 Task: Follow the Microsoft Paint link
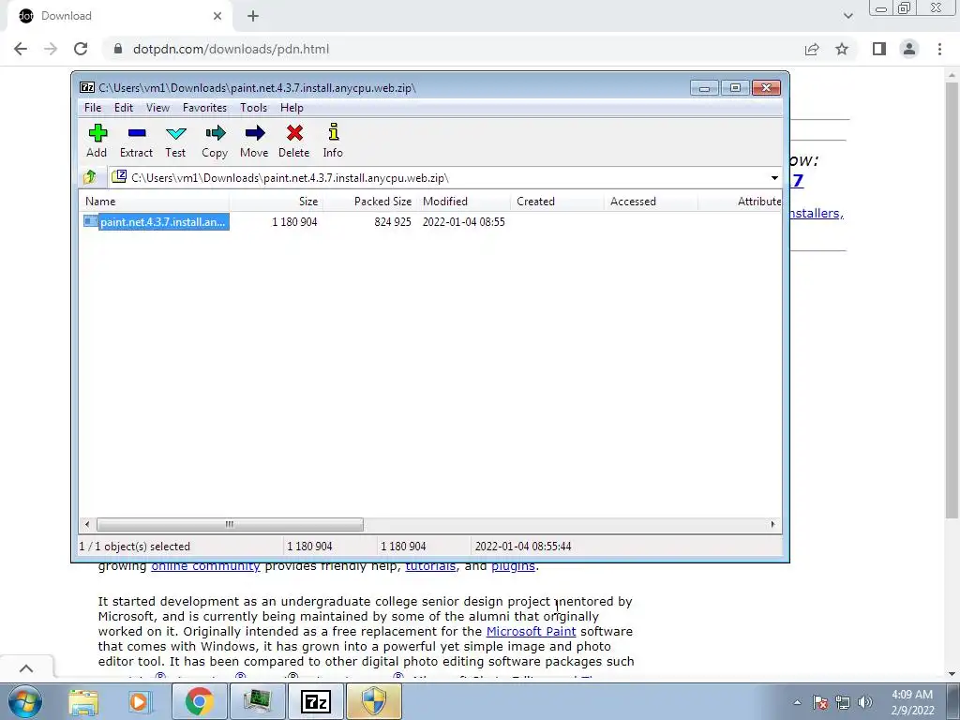(x=531, y=631)
